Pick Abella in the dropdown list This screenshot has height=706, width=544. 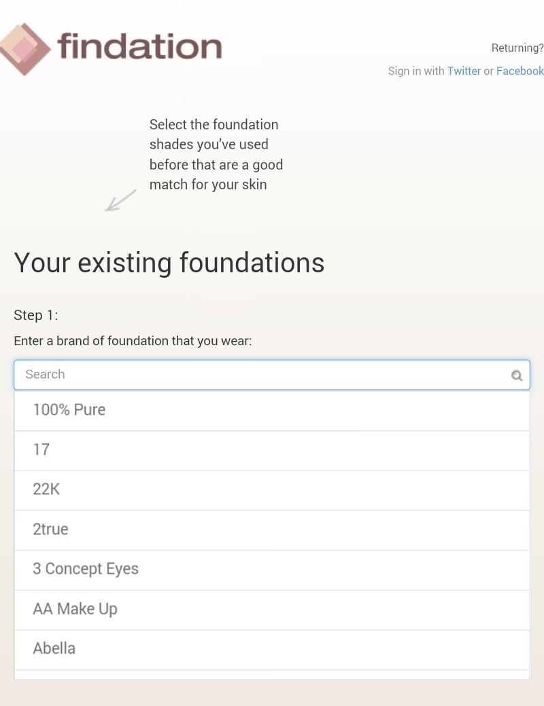coord(54,648)
